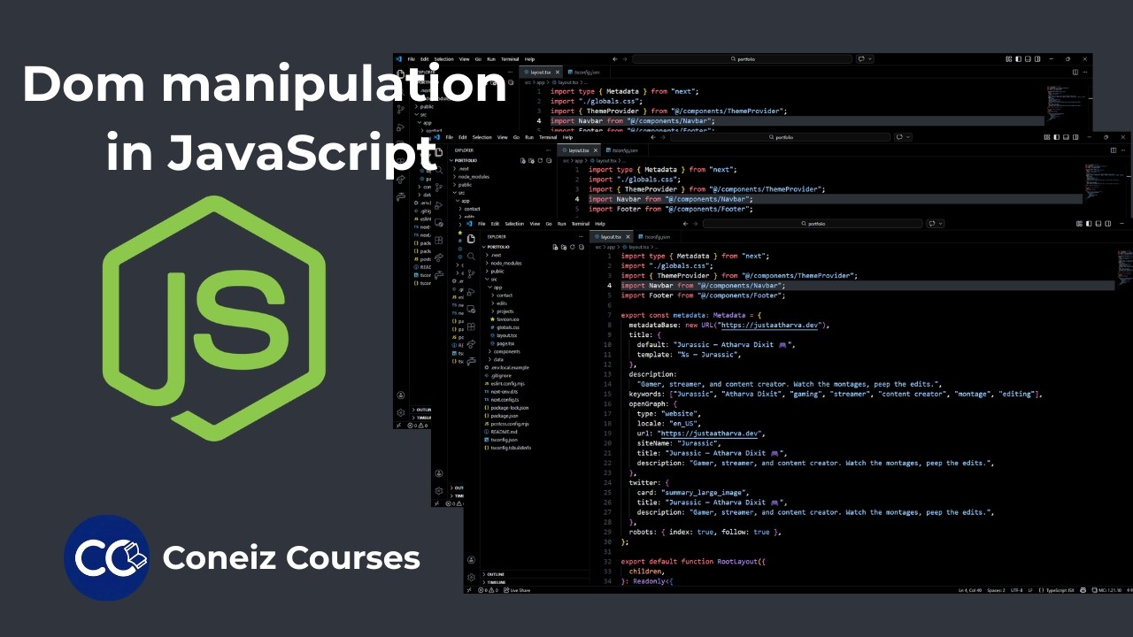Open Copilot dropdown arrow in rearmost window

[x=870, y=59]
